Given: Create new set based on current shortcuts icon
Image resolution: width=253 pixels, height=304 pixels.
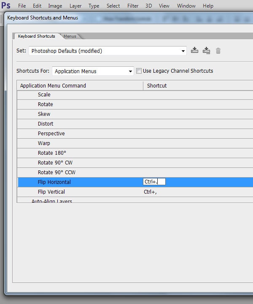Looking at the screenshot, I should 206,51.
